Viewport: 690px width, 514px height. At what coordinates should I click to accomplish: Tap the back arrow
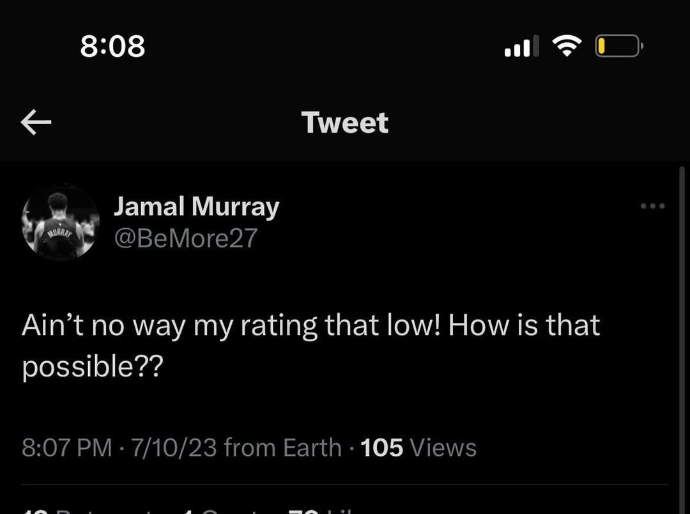(x=36, y=122)
